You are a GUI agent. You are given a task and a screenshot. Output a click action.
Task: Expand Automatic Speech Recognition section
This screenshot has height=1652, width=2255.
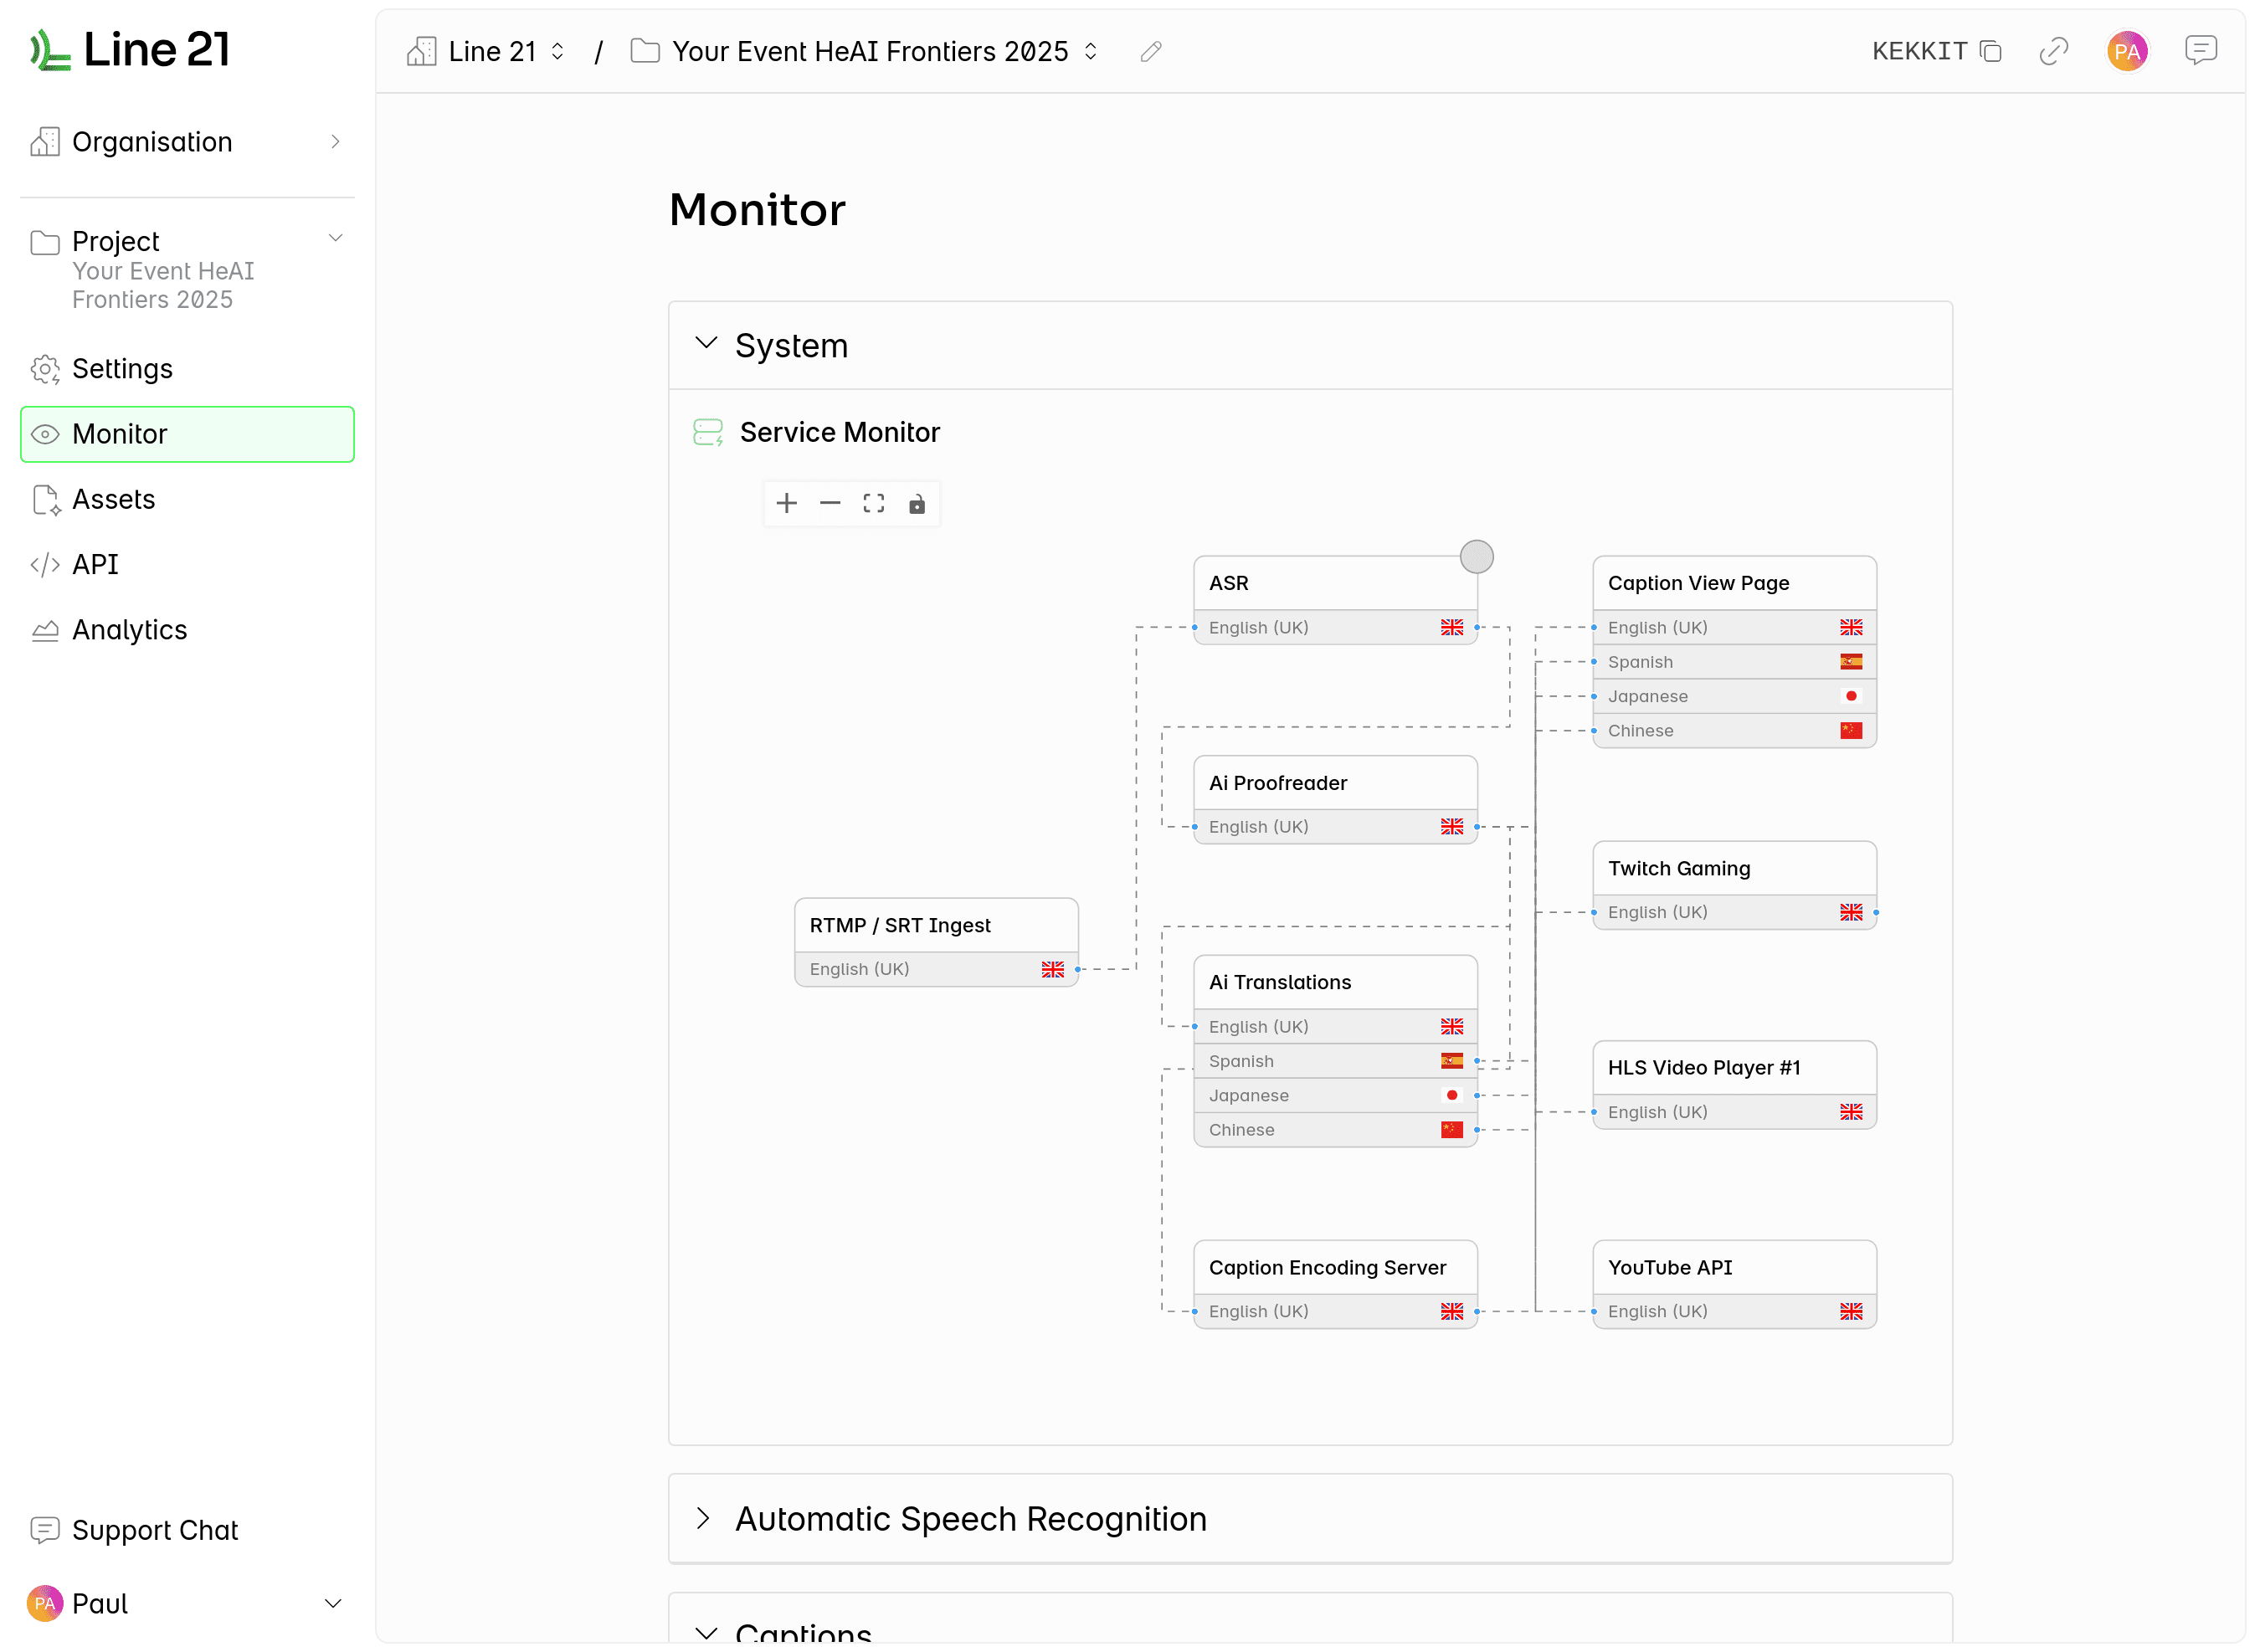coord(704,1518)
